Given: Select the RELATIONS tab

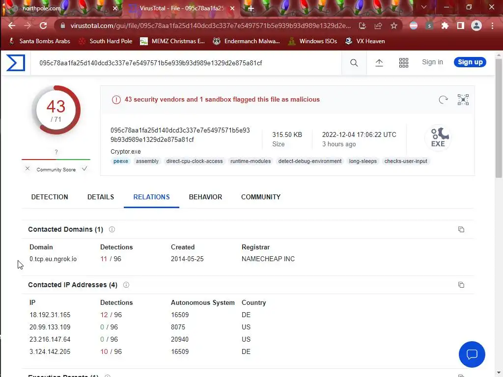Looking at the screenshot, I should pos(151,197).
